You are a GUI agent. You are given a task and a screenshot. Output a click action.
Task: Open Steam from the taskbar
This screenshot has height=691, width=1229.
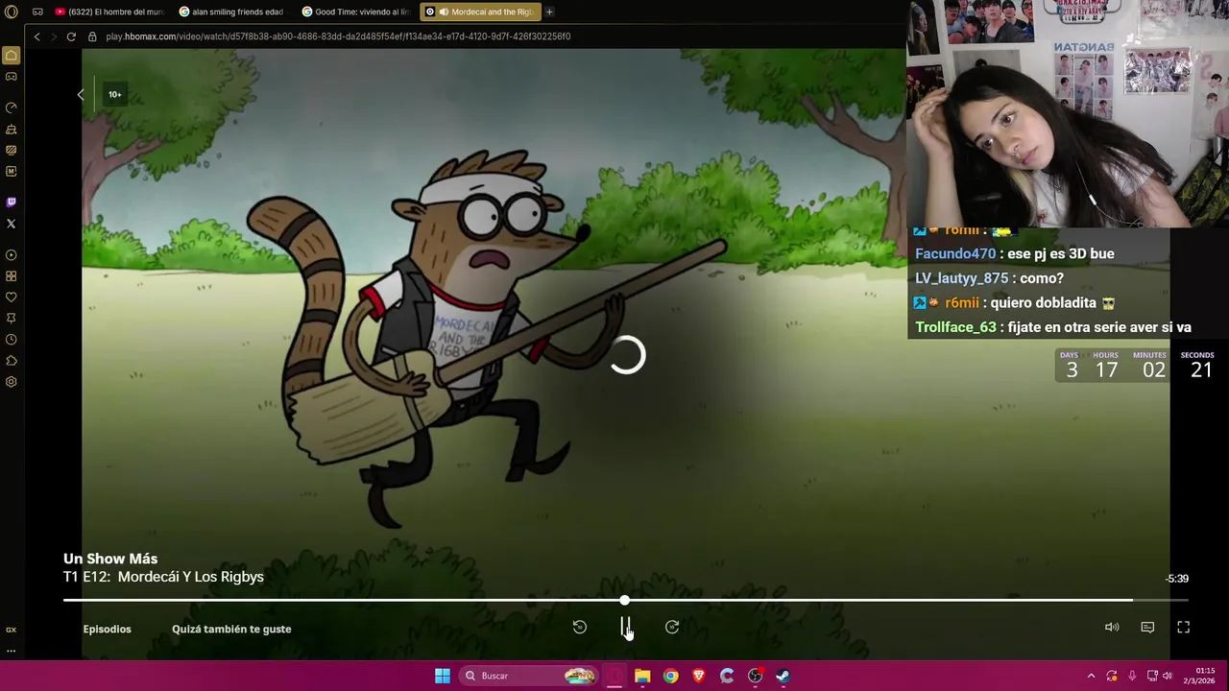783,676
